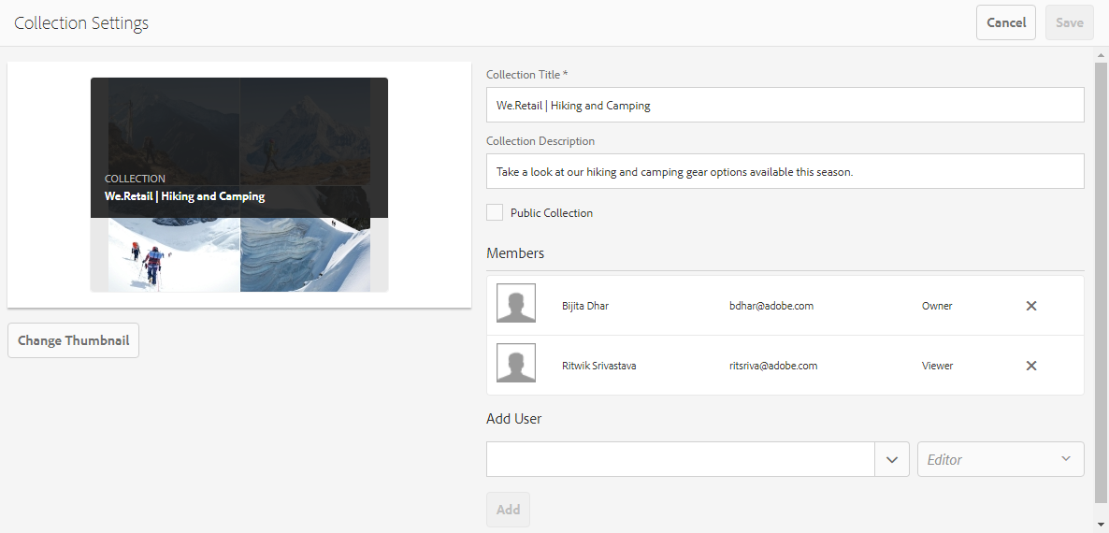The height and width of the screenshot is (533, 1109).
Task: Click the name Ritwik Srivastava
Action: (x=598, y=367)
